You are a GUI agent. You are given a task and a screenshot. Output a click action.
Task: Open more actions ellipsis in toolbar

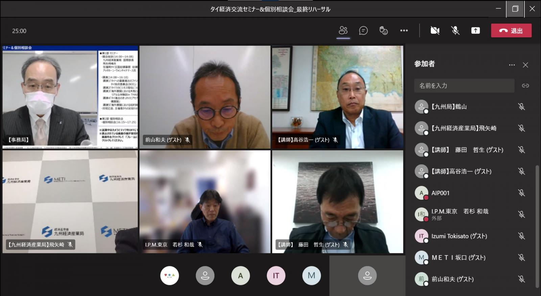tap(404, 30)
